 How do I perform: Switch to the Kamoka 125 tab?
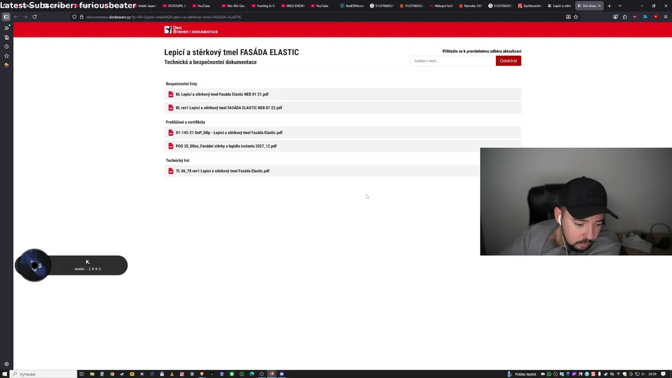point(470,6)
